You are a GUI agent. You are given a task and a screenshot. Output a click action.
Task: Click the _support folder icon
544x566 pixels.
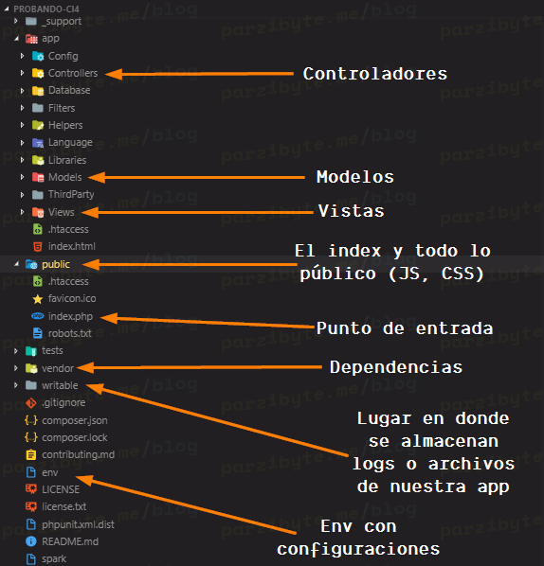point(31,22)
